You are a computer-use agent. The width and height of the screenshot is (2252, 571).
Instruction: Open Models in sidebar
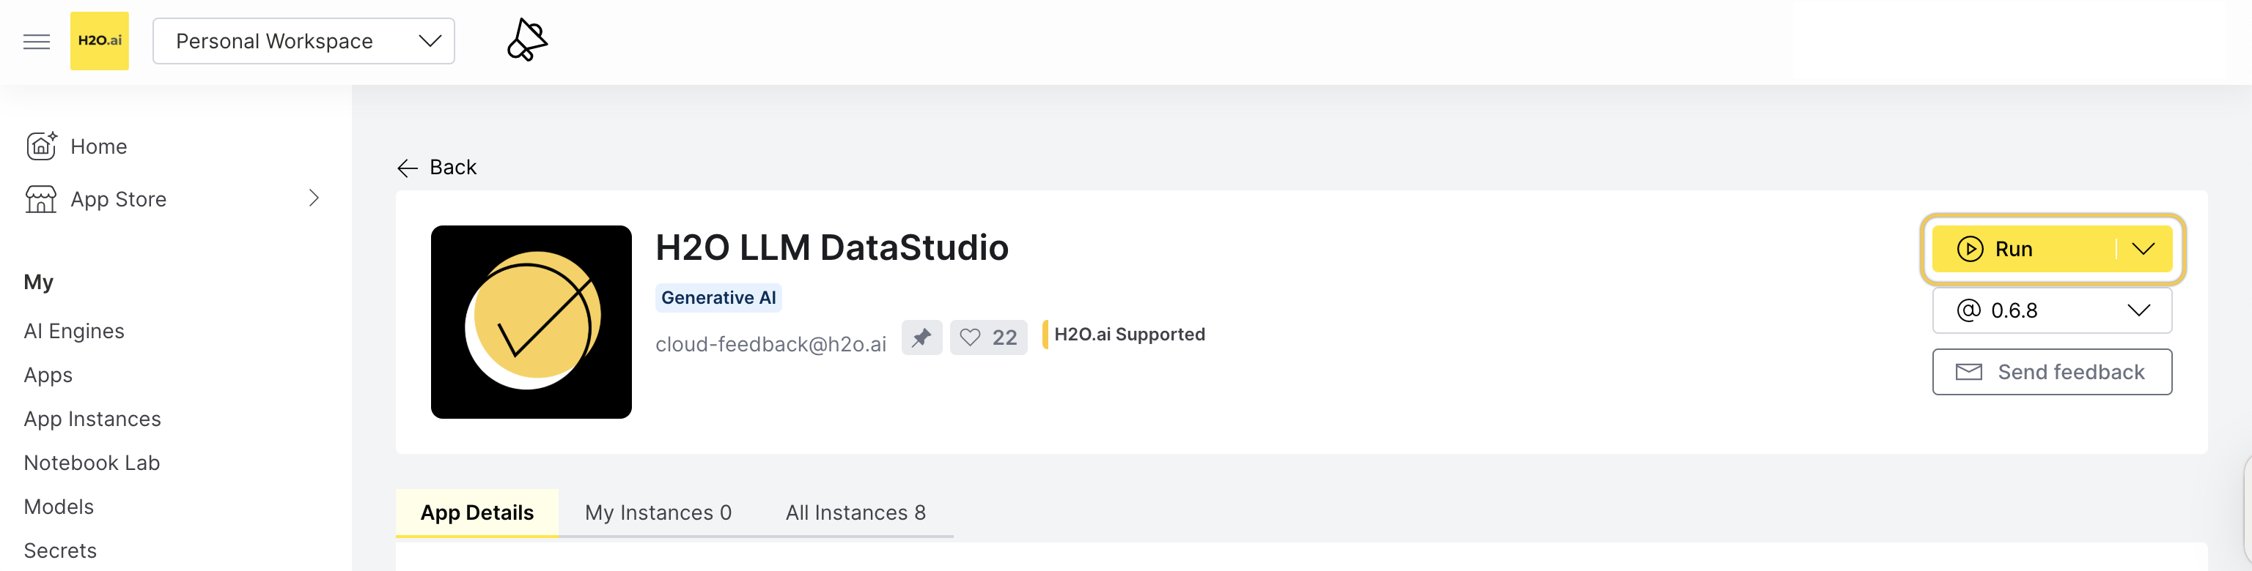[59, 507]
